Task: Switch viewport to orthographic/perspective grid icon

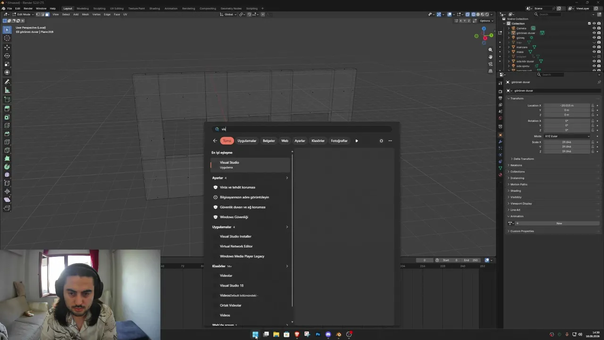Action: 490,71
